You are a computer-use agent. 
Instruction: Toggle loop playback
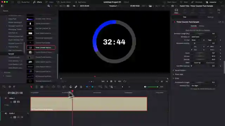124,81
